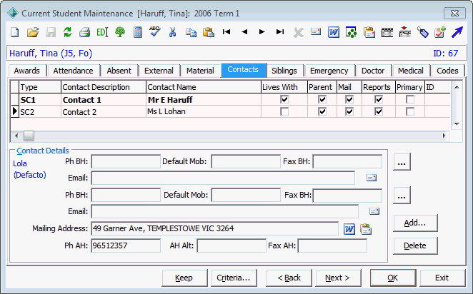Open file with the folder icon
The image size is (473, 294).
33,32
